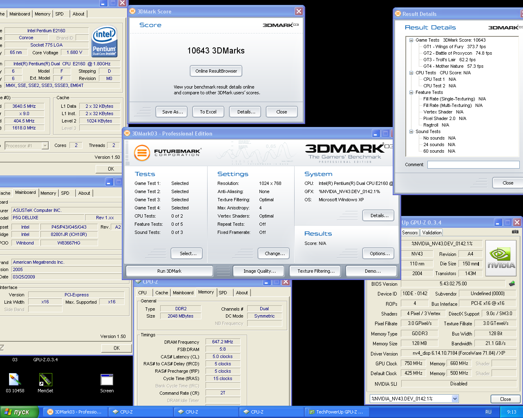
Task: Click Close in the Result Details window
Action: coord(508,183)
